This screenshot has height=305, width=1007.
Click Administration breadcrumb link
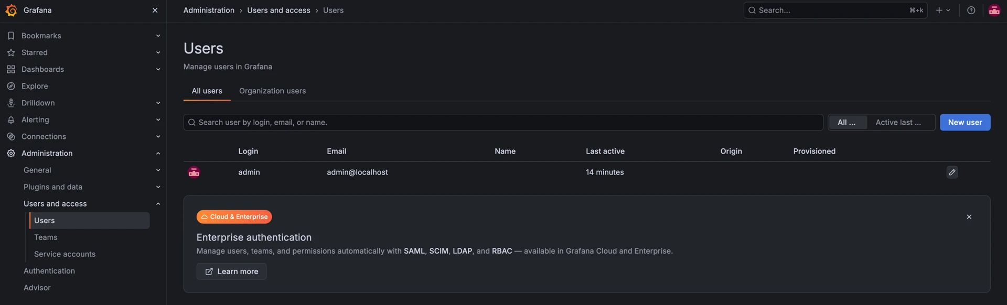click(209, 10)
